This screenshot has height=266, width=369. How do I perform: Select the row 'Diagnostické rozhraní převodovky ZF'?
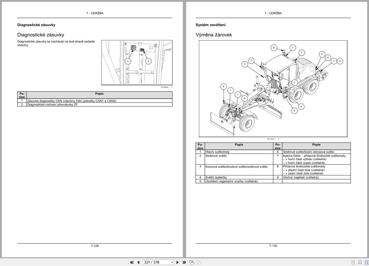pos(95,105)
